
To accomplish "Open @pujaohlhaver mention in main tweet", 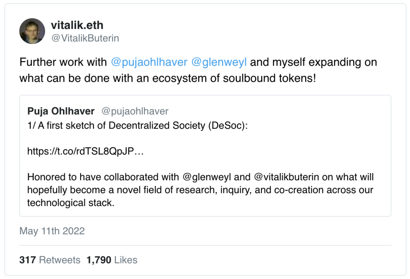I will point(149,62).
